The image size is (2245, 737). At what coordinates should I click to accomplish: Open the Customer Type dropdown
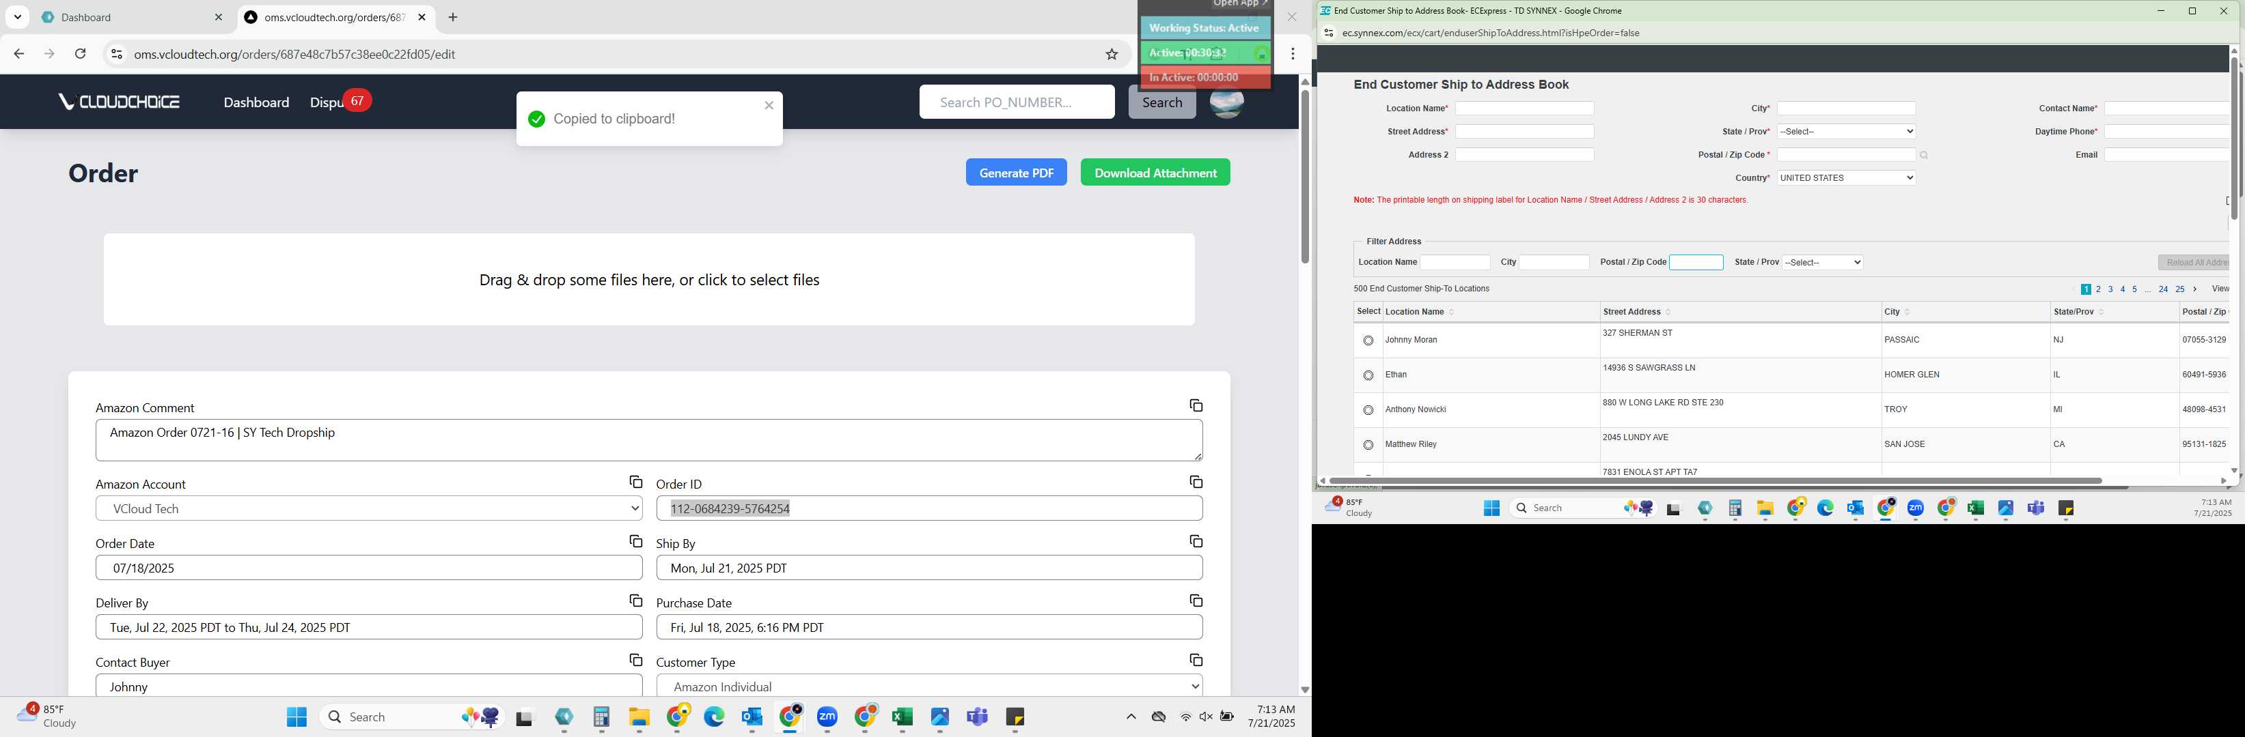click(929, 687)
